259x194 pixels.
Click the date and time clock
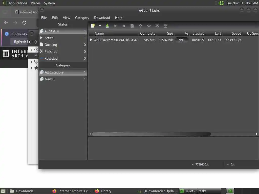[242, 3]
